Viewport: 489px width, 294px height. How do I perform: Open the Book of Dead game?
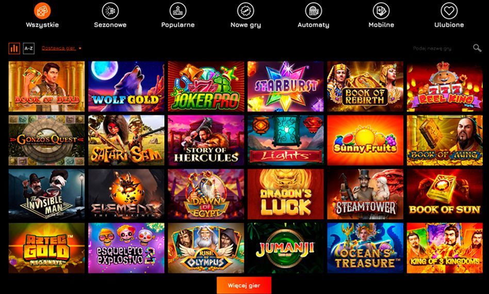click(x=46, y=87)
